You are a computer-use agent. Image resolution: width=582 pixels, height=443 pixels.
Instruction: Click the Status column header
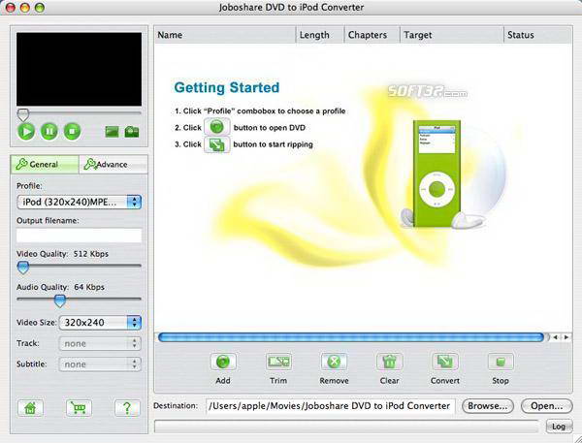tap(537, 35)
